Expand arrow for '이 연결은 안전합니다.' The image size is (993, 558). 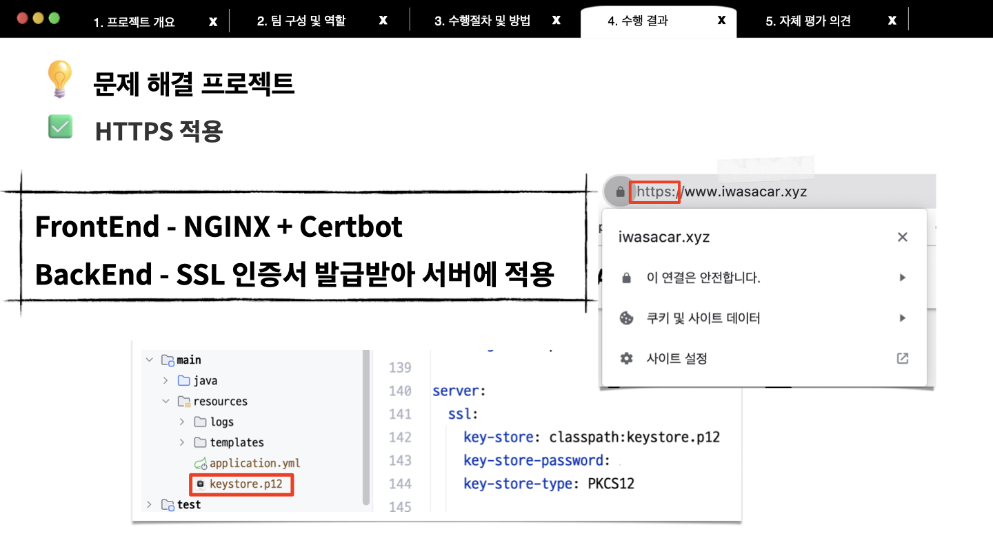click(x=902, y=278)
